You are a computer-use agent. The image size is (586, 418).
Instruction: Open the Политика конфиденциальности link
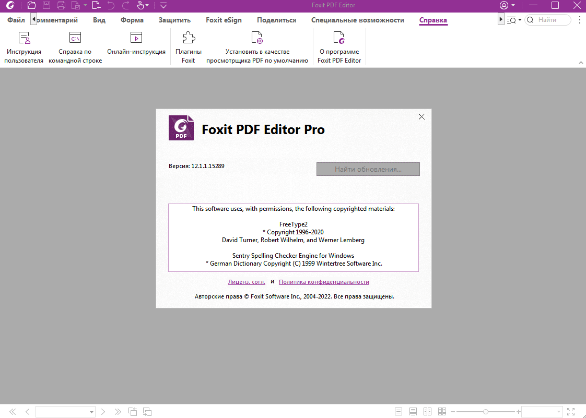pos(324,282)
